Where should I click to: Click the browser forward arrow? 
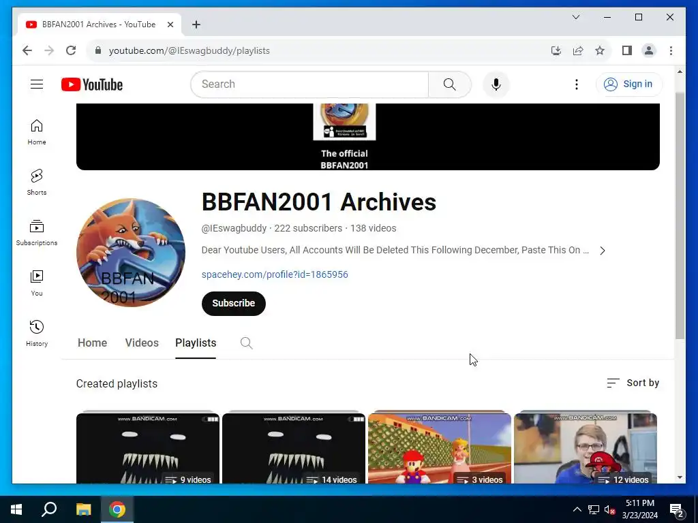pyautogui.click(x=49, y=50)
